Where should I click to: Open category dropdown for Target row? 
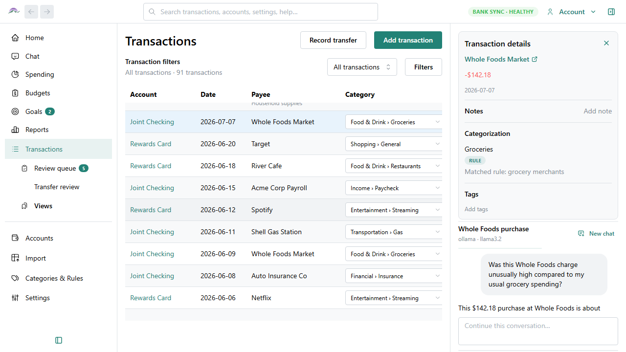[x=394, y=144]
